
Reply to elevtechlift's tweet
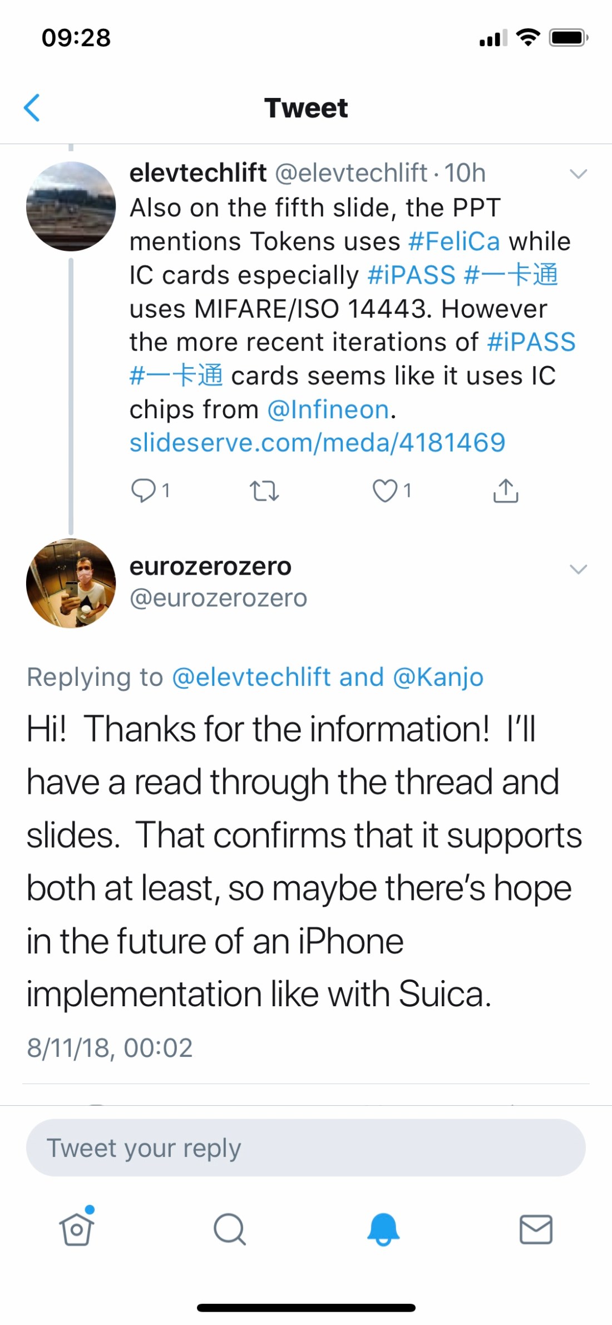pos(144,491)
